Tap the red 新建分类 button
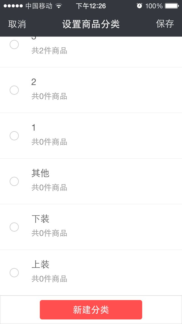182x324 pixels. [x=91, y=310]
